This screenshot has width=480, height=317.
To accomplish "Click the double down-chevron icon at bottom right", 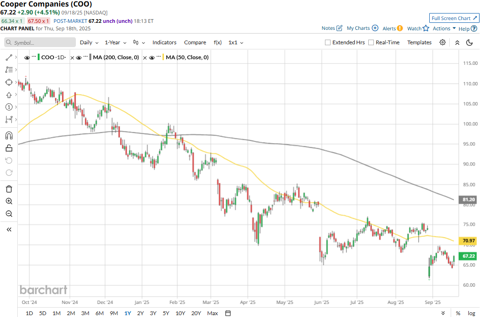I will (443, 313).
